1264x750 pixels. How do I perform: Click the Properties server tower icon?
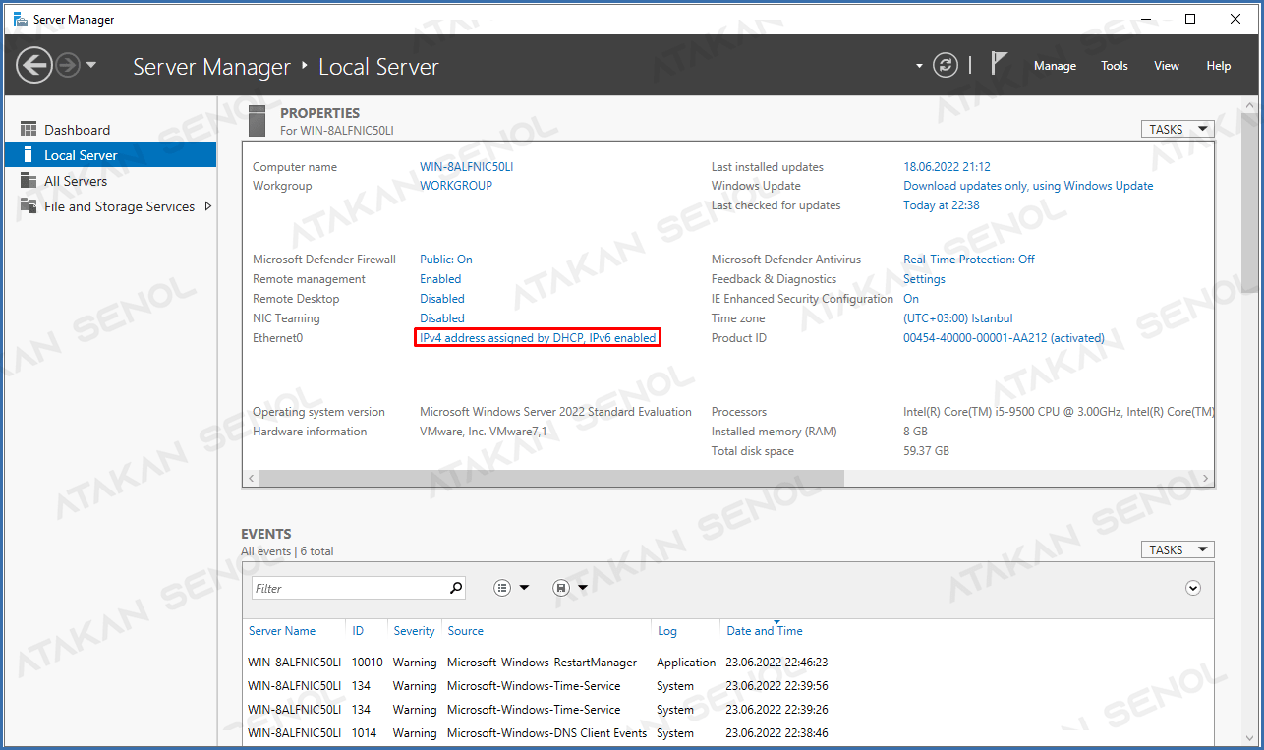[258, 120]
